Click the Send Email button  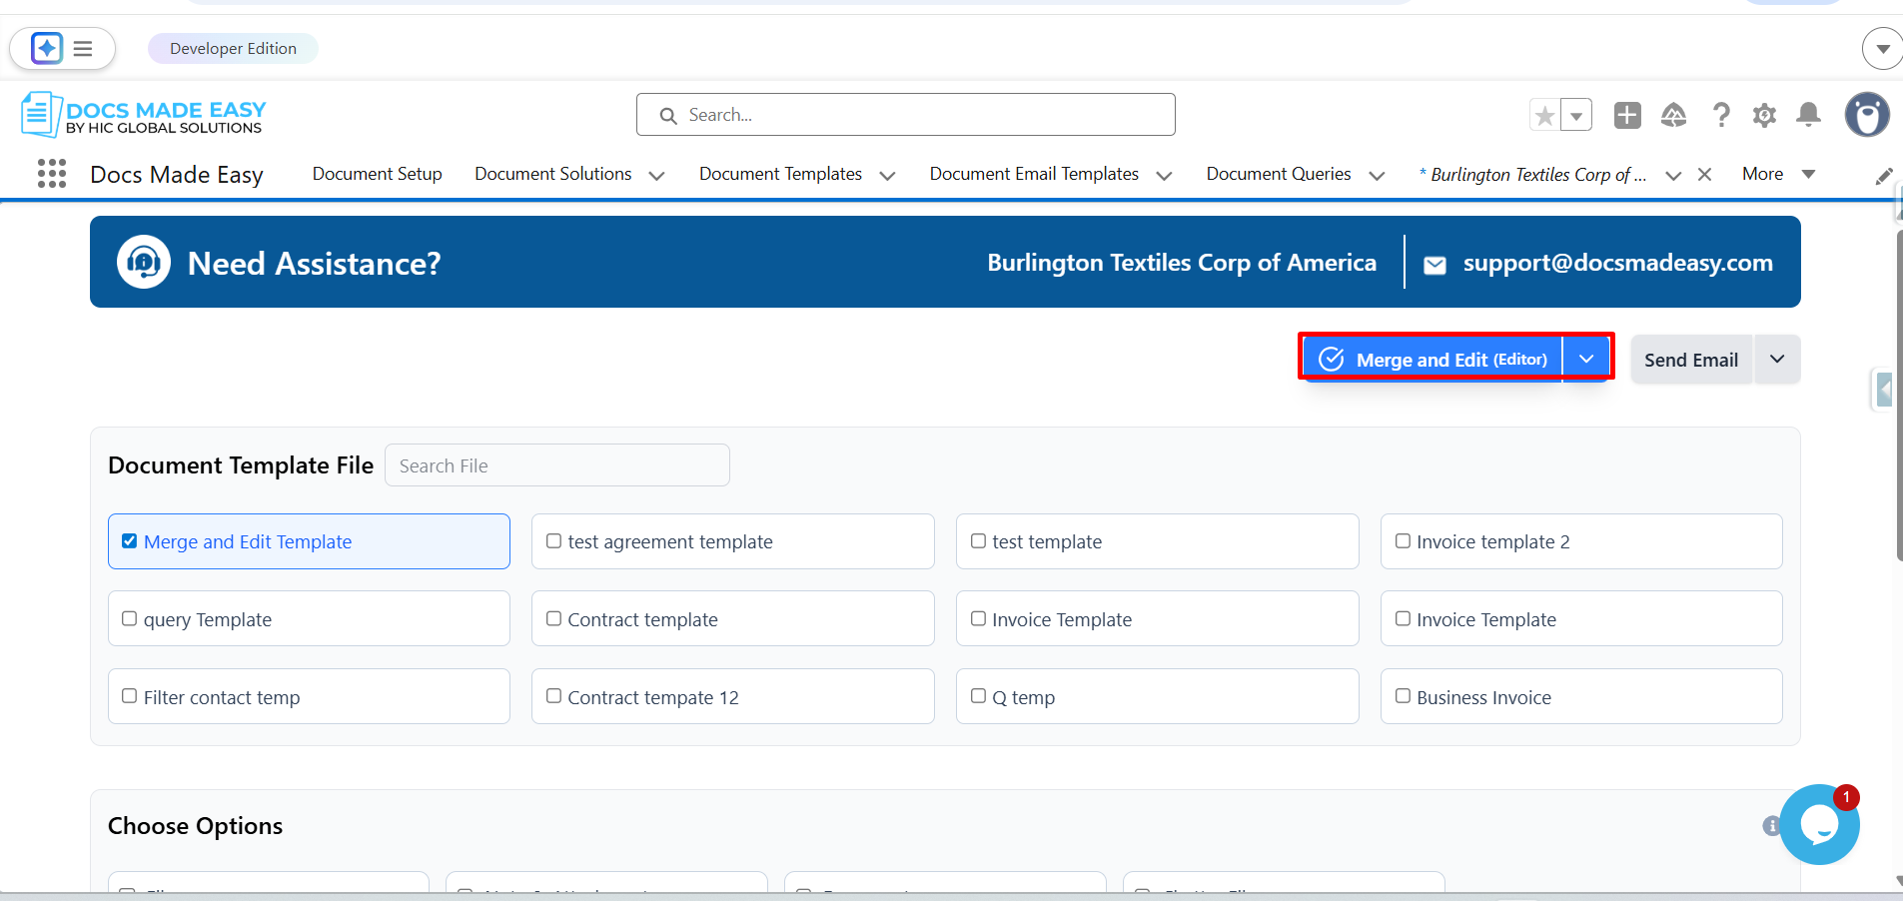pyautogui.click(x=1690, y=360)
